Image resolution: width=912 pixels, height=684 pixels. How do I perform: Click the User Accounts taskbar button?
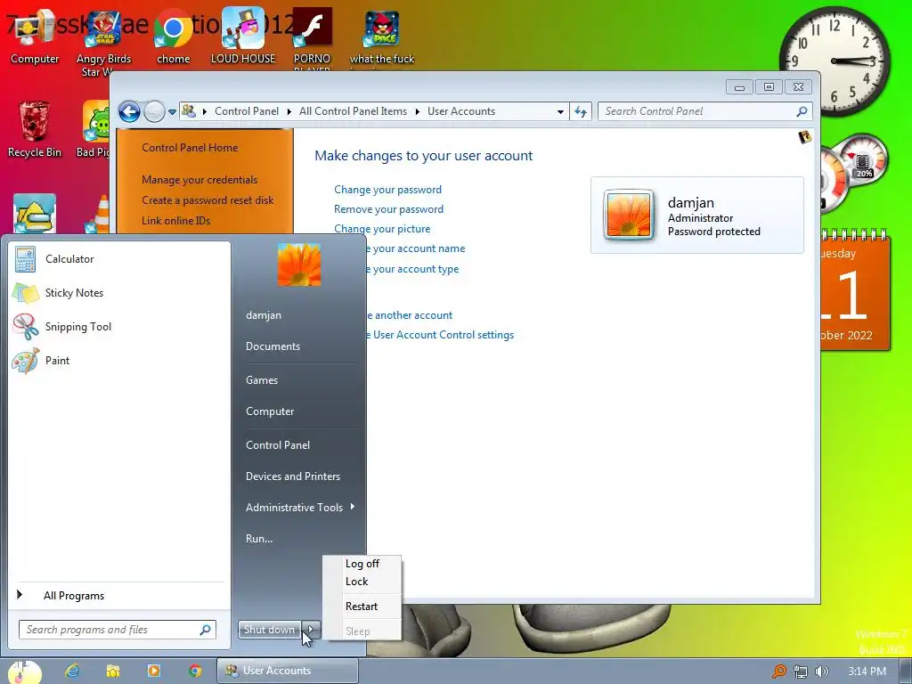coord(288,671)
